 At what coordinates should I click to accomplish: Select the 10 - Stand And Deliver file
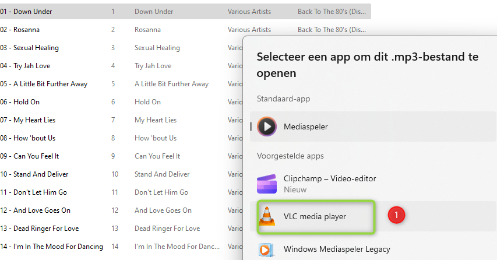(x=34, y=174)
